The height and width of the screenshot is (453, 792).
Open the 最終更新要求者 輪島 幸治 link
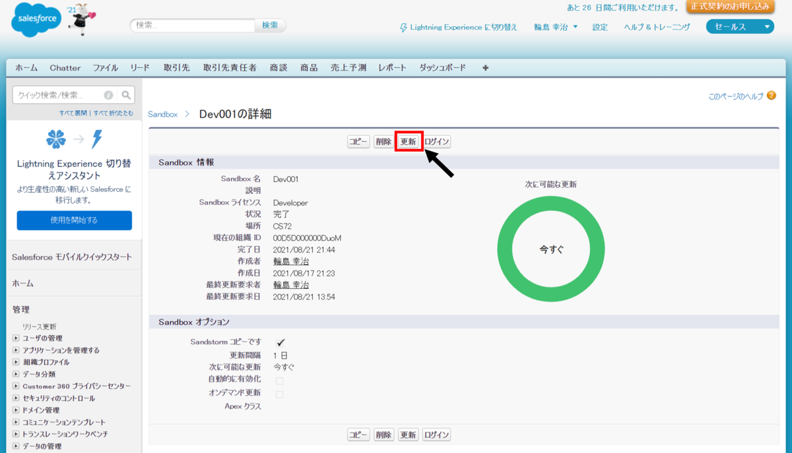coord(291,286)
